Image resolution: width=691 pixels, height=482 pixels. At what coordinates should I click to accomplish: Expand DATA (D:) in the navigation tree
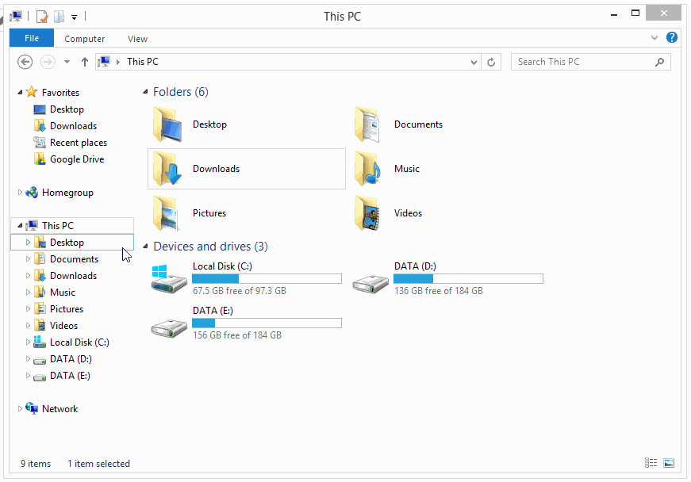[x=28, y=359]
